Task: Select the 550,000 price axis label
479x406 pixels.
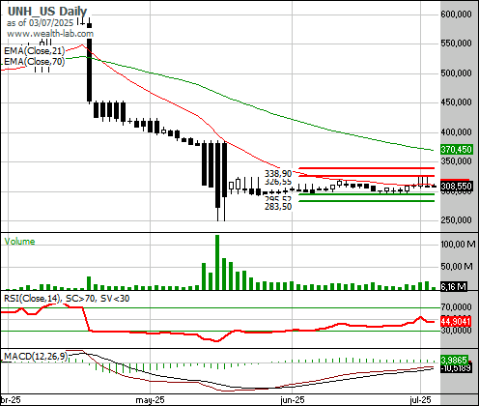Action: point(456,43)
